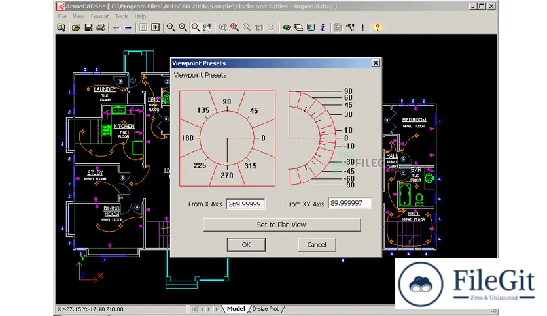The image size is (547, 316).
Task: Open the Format menu
Action: tap(99, 16)
